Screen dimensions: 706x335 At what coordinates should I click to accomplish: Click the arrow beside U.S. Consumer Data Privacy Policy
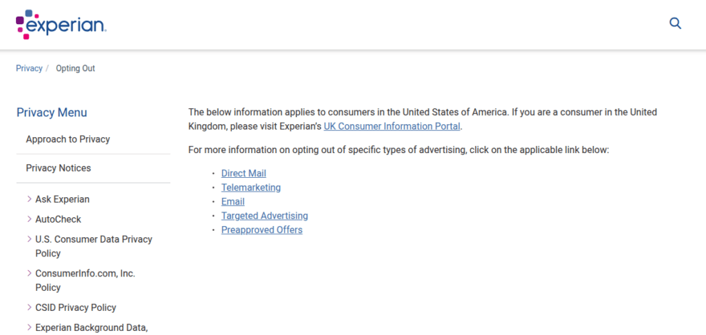pos(29,239)
